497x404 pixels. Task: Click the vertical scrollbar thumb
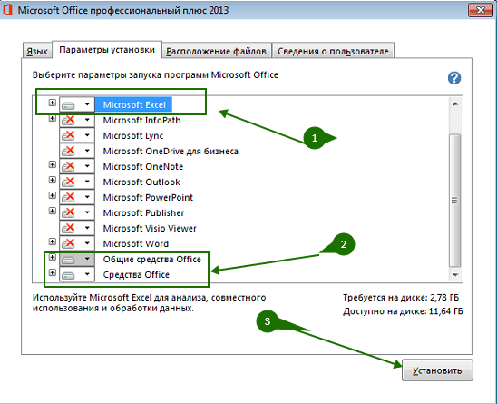tap(455, 201)
